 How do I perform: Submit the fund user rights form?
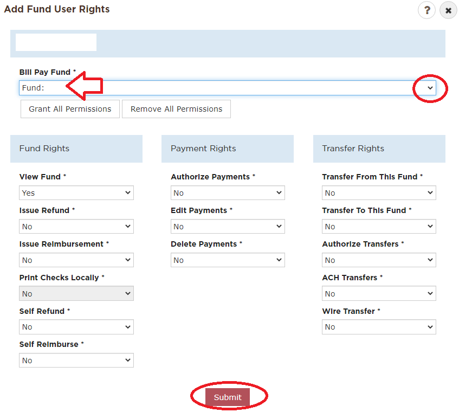point(228,397)
